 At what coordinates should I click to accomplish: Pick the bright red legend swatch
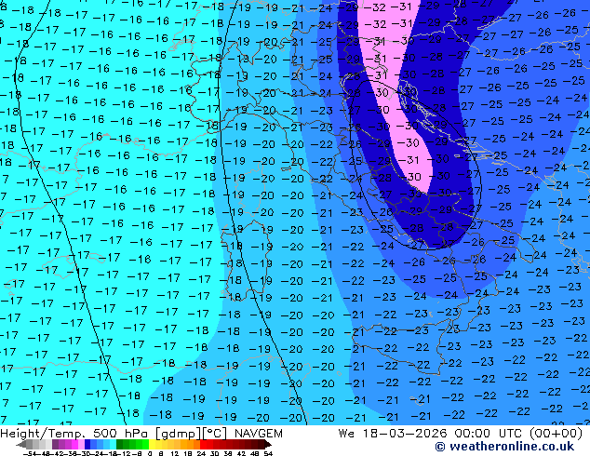[x=203, y=444]
